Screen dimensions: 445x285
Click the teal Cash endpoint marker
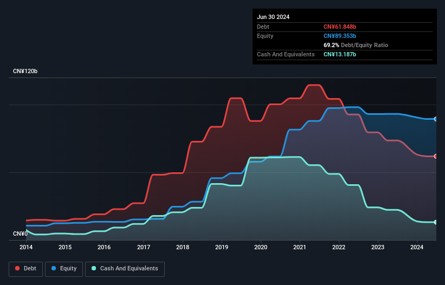tap(436, 222)
